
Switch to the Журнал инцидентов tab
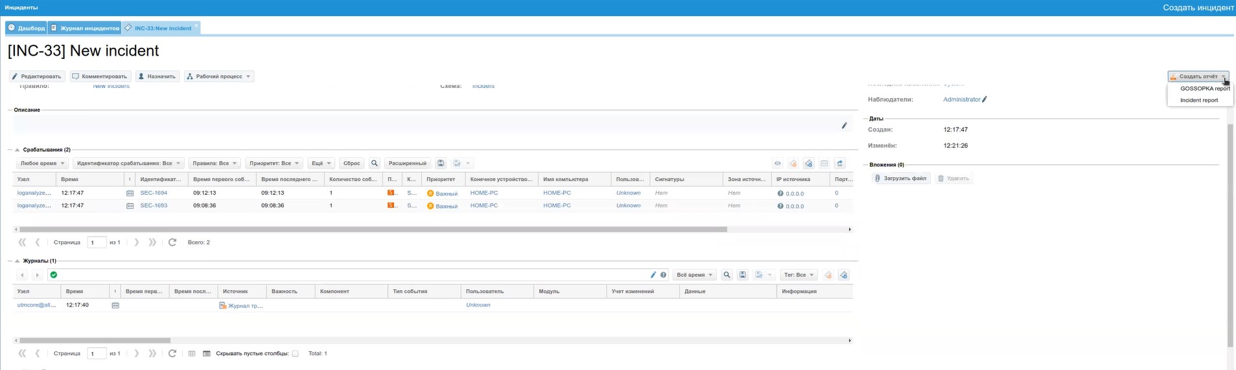click(85, 28)
